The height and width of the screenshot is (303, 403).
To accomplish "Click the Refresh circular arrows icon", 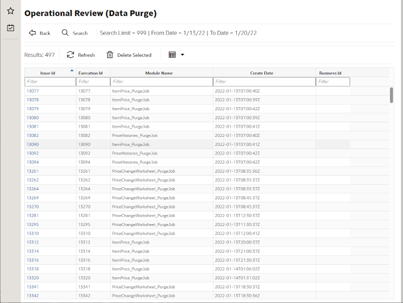I will point(71,55).
